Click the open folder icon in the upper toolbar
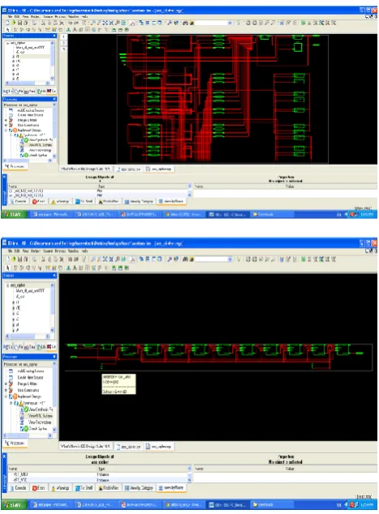Screen dimensions: 379x514 click(x=14, y=23)
